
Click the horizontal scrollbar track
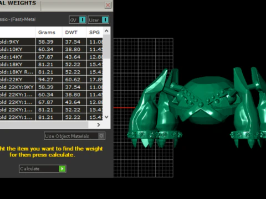[x=44, y=125]
